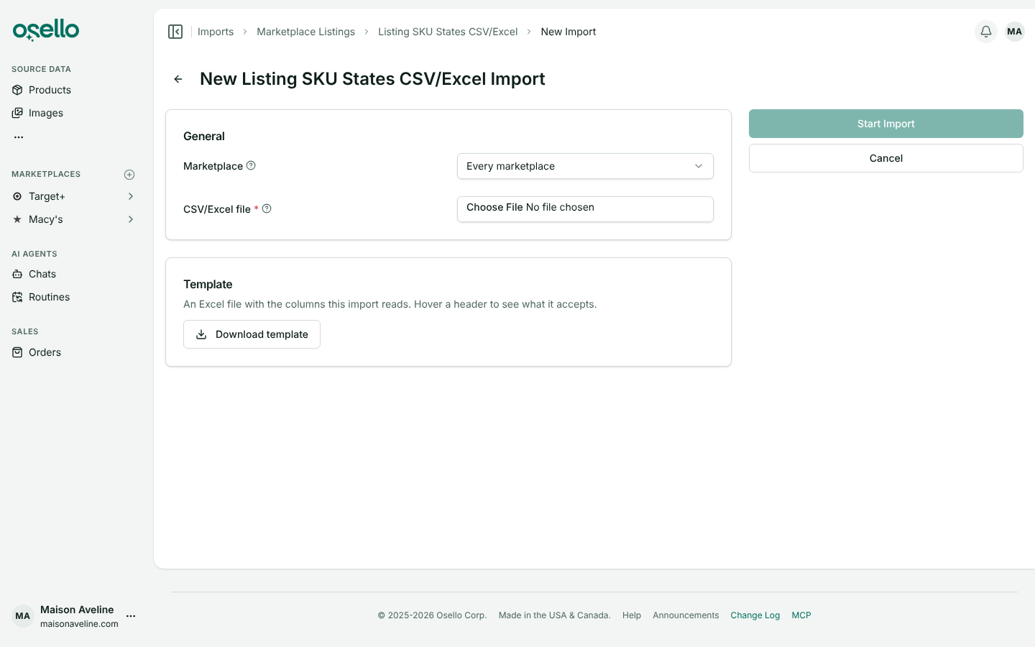Open the Every marketplace dropdown
Viewport: 1035px width, 647px height.
585,166
